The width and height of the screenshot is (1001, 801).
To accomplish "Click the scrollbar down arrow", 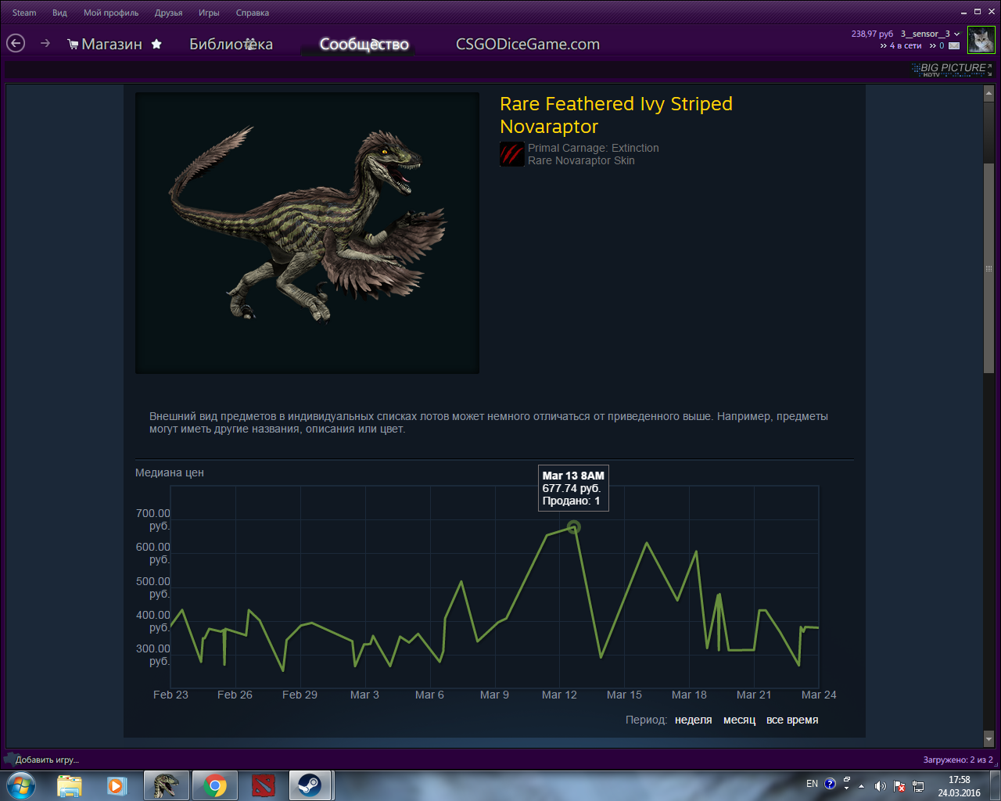I will (x=988, y=738).
